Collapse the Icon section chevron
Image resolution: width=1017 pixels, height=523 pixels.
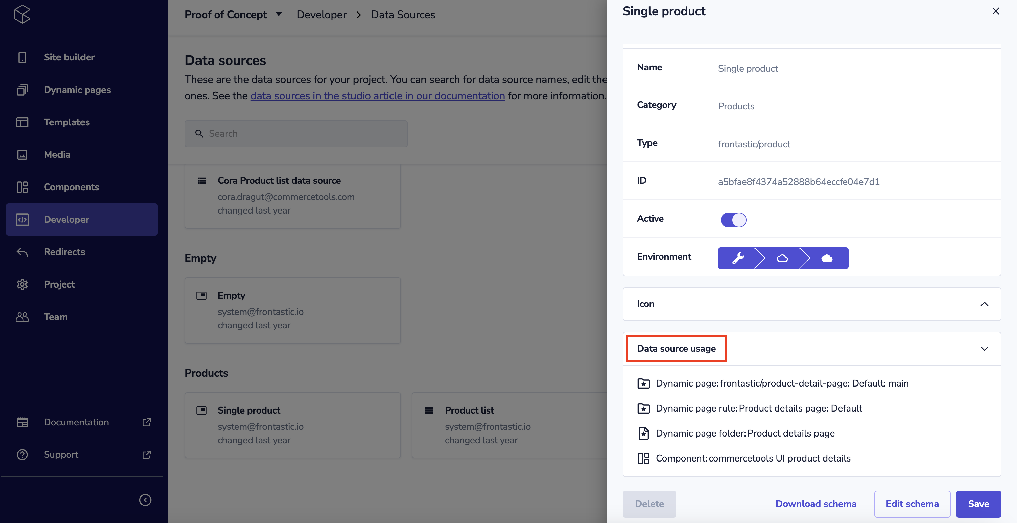coord(984,304)
